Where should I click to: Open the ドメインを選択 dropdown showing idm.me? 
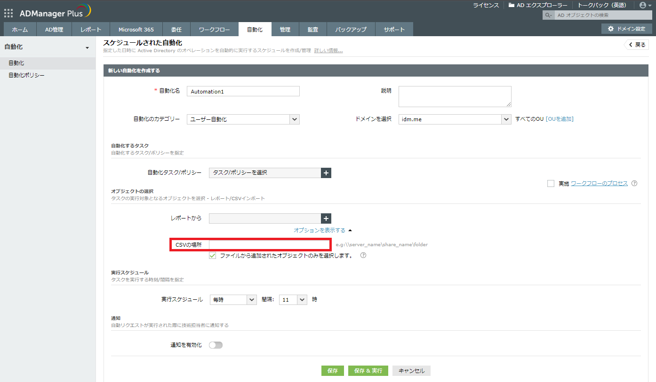click(455, 119)
